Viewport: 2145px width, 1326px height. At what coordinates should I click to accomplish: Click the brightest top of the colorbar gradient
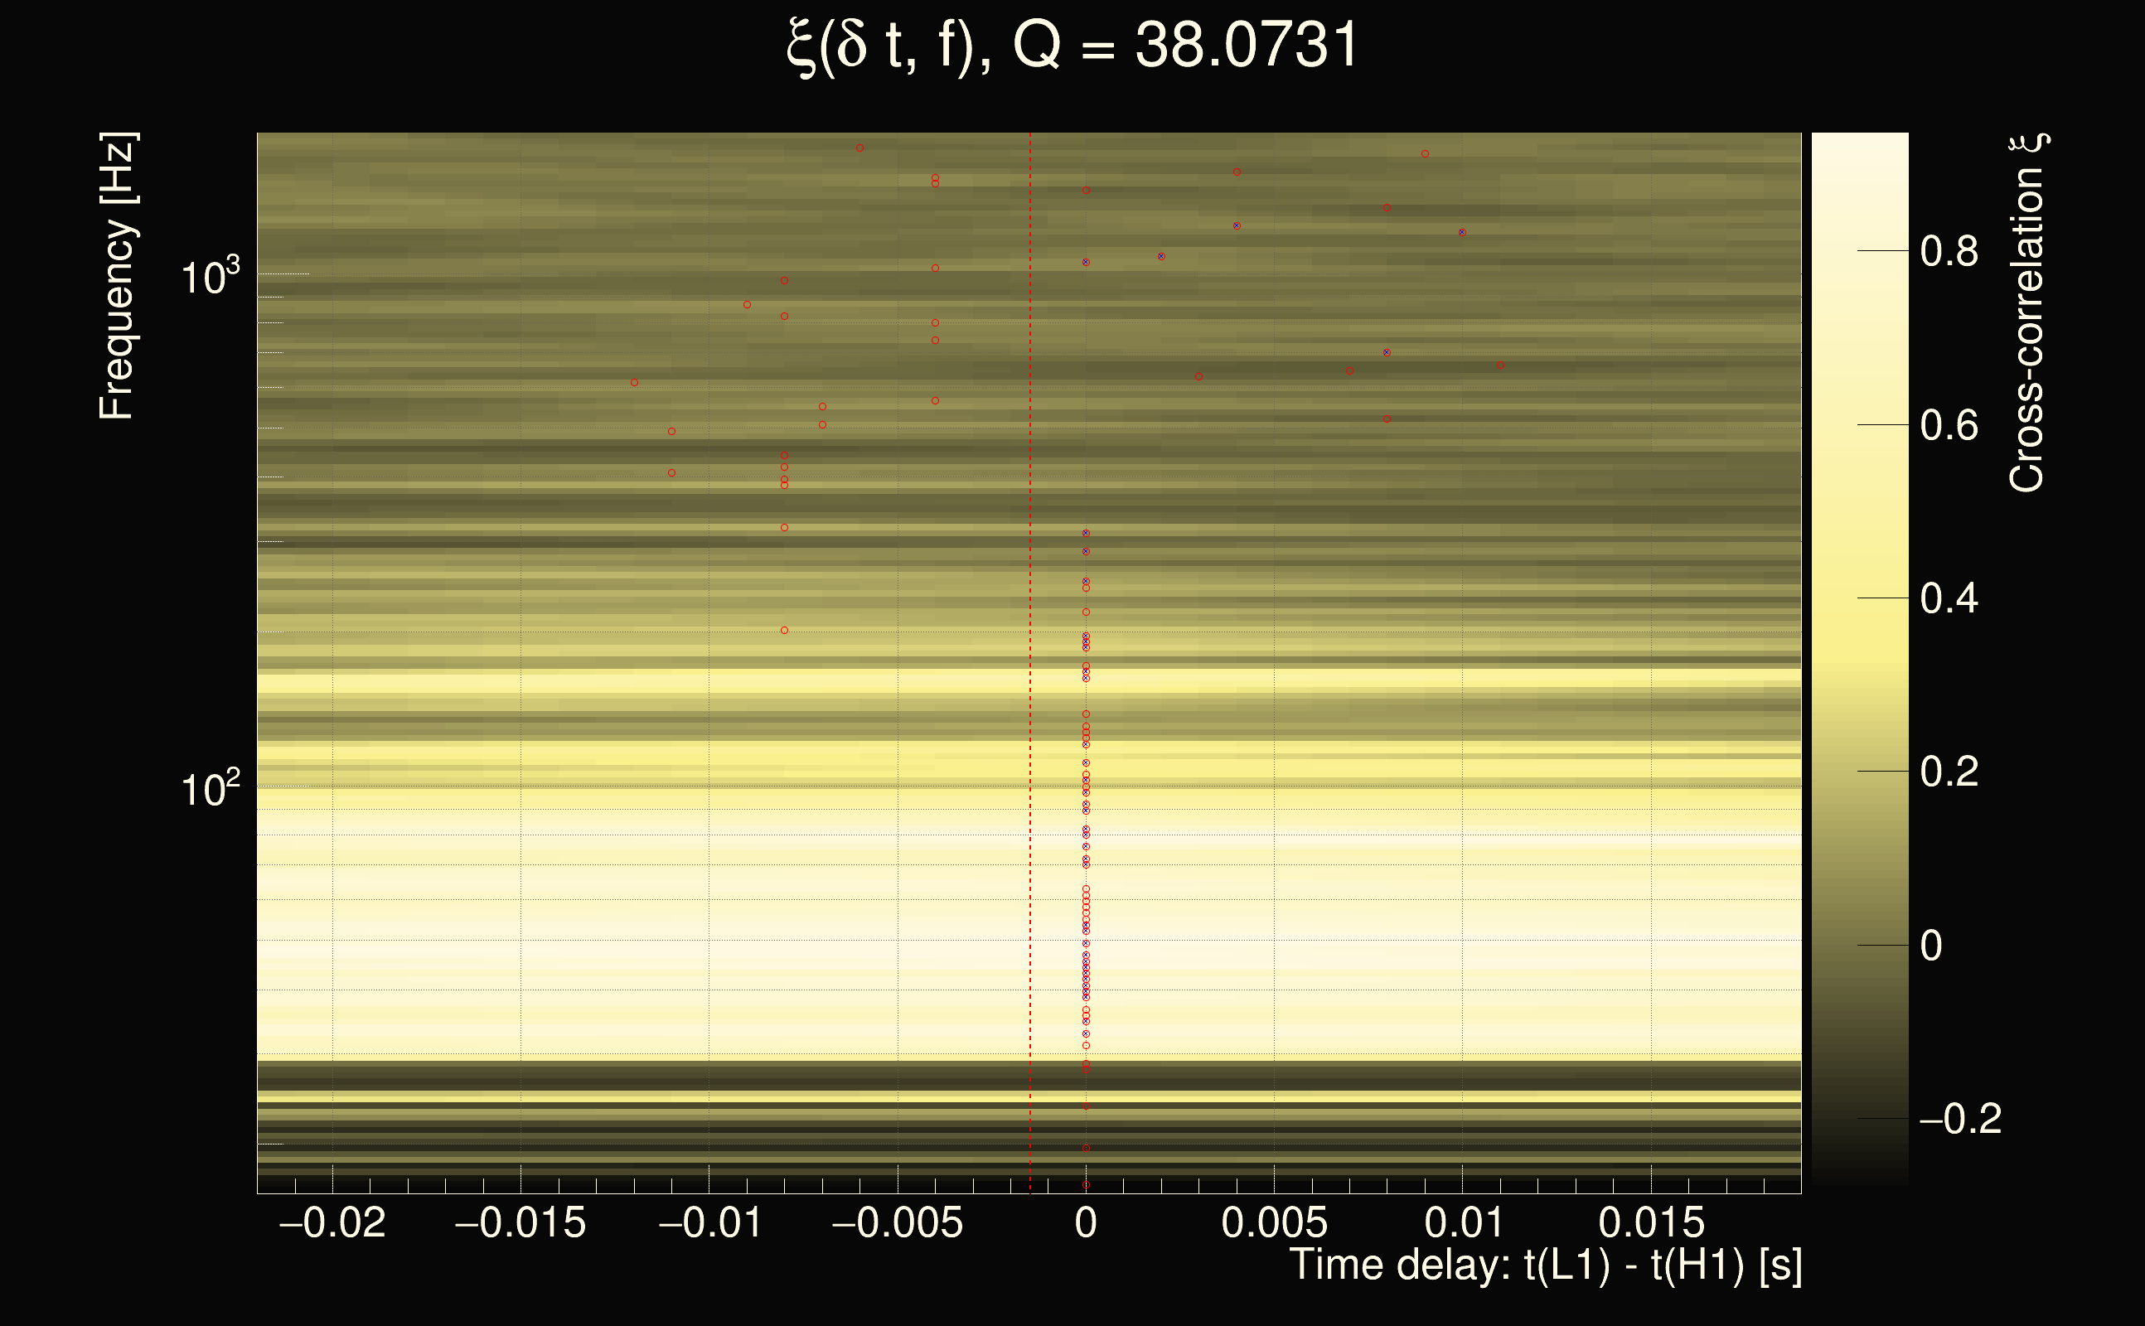coord(1859,140)
